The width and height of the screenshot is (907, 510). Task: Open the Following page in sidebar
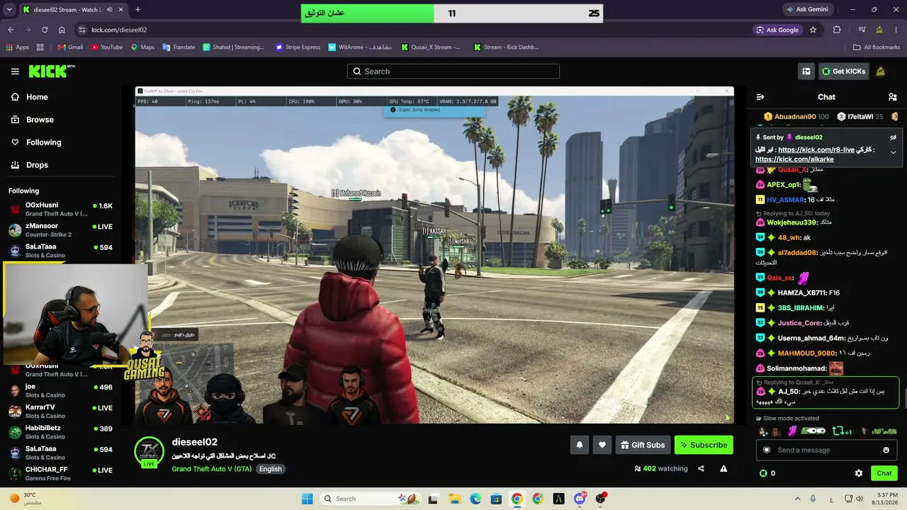pos(43,142)
